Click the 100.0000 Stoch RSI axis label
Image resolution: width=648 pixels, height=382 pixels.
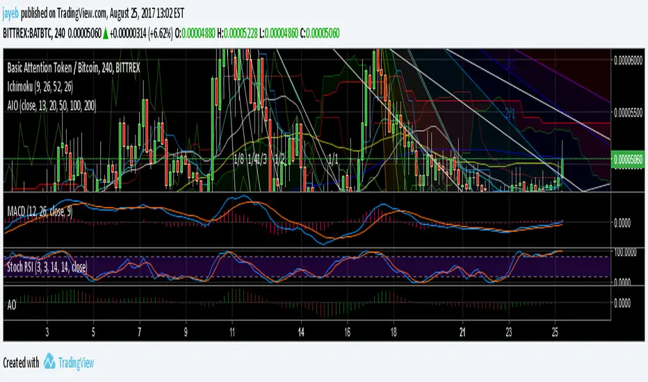[x=625, y=252]
